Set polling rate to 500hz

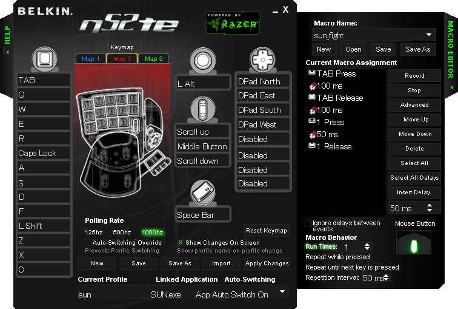pyautogui.click(x=122, y=232)
